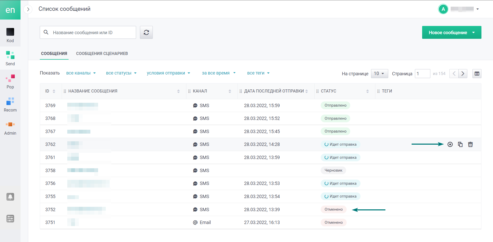Open the 'все теги' filter

(x=258, y=73)
